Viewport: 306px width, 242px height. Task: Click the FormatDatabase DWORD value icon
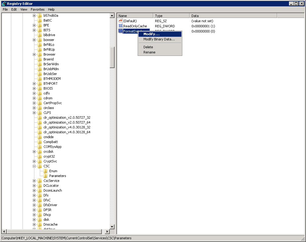click(x=120, y=31)
